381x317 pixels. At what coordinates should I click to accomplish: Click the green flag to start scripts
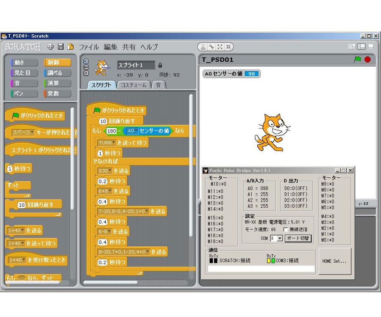[x=357, y=59]
